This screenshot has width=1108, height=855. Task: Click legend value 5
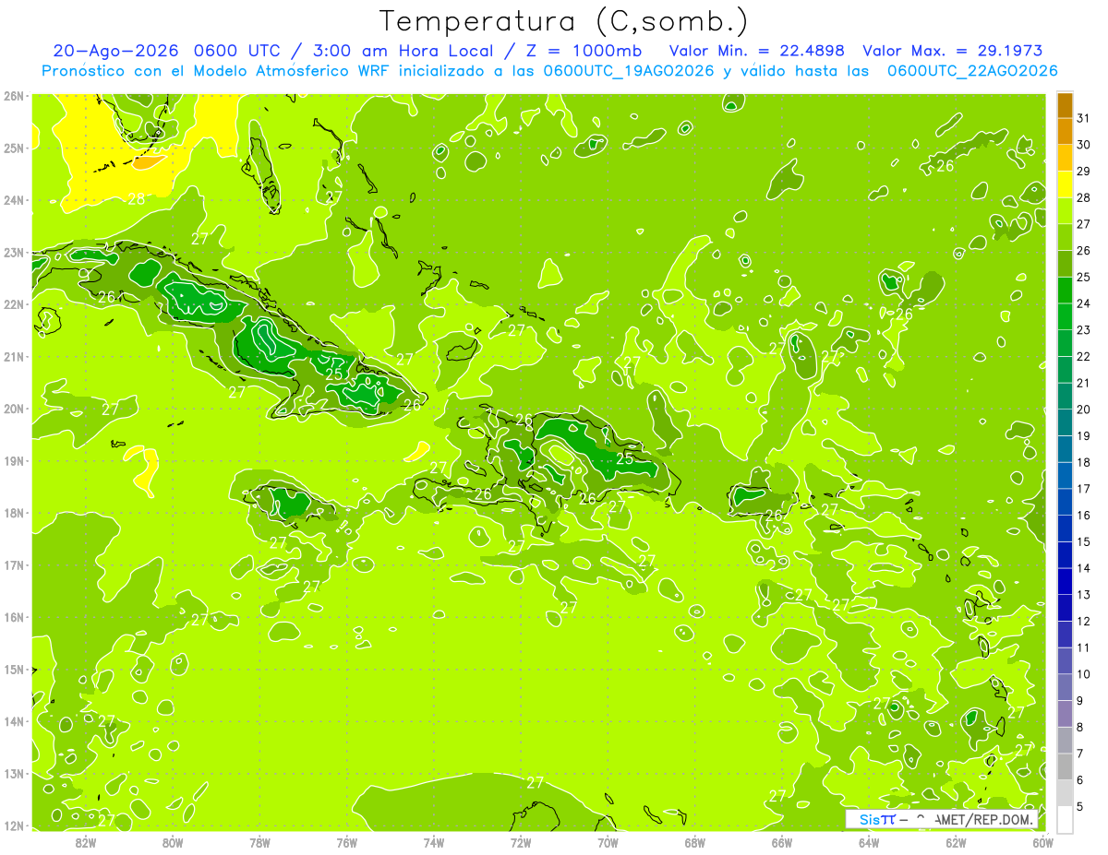pyautogui.click(x=1081, y=806)
